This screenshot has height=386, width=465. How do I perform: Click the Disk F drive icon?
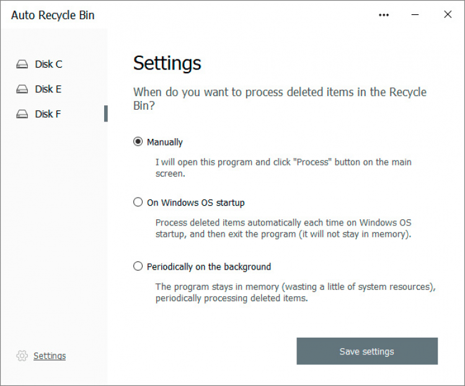coord(22,114)
